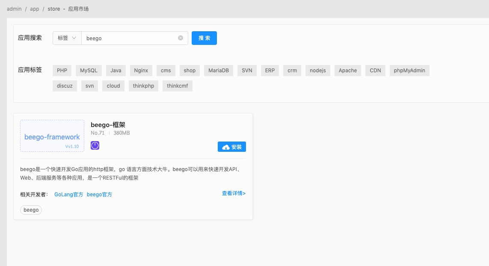Filter by thinkphp tag
Screen dimensions: 489x266
click(143, 86)
